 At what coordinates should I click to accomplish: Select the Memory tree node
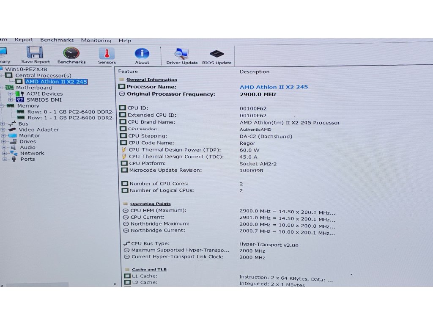point(28,106)
